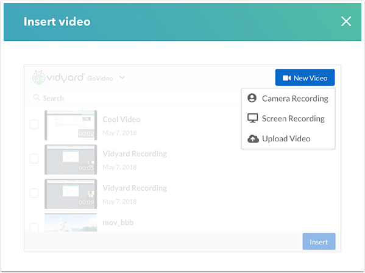
Task: Tick the mov_bbb checkbox
Action: [x=34, y=227]
